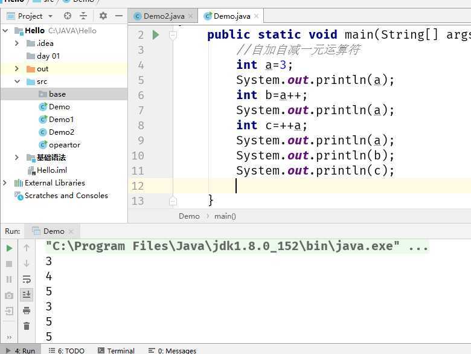Select Hello.iml file
This screenshot has height=354, width=471.
point(47,170)
